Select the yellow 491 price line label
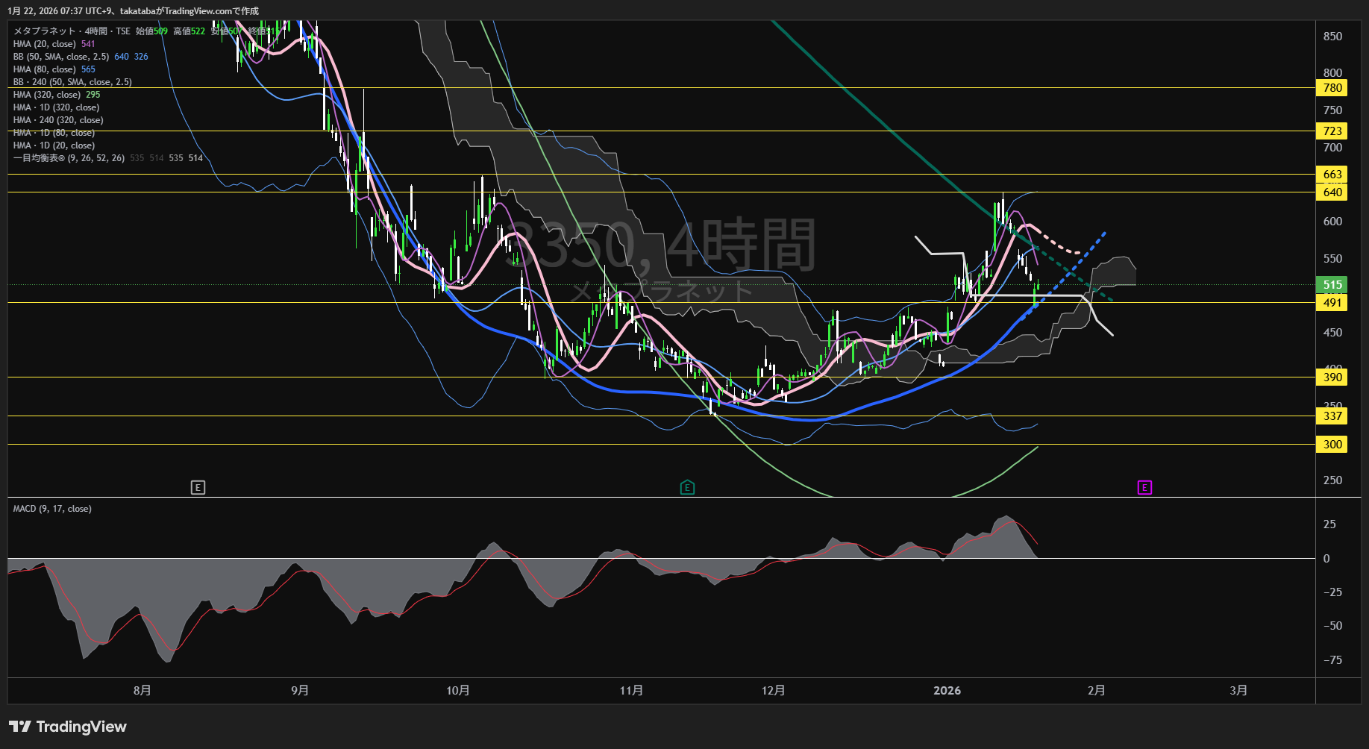This screenshot has height=749, width=1369. (1332, 303)
